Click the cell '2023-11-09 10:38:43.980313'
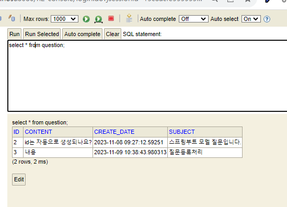 [x=130, y=152]
